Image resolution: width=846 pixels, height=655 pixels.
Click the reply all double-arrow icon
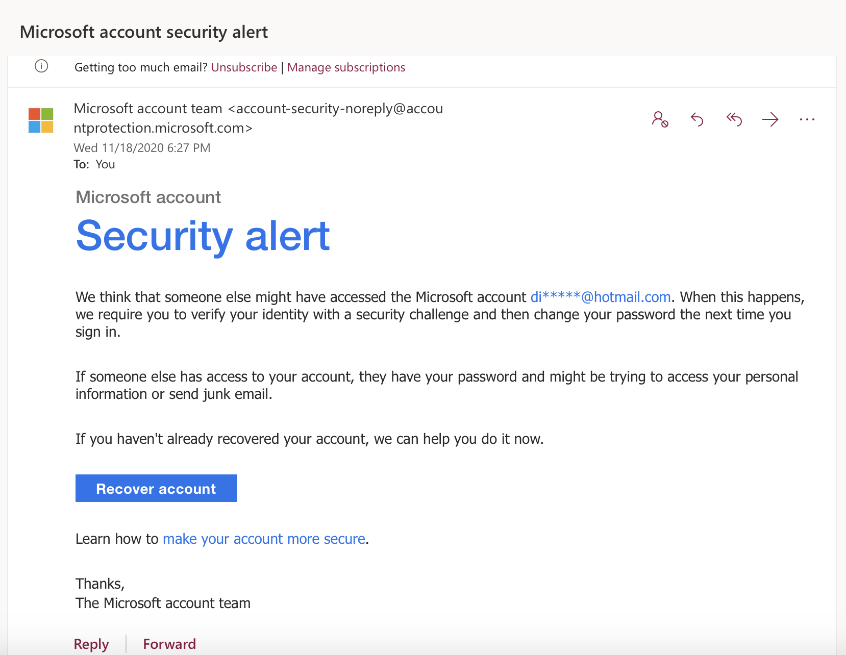point(734,119)
